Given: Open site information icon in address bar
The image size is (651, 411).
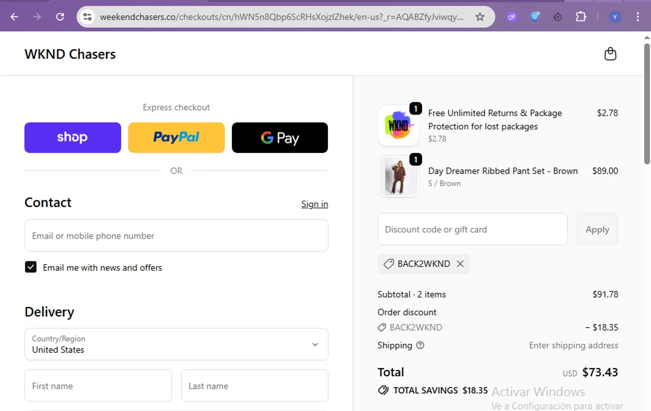Looking at the screenshot, I should (x=87, y=17).
